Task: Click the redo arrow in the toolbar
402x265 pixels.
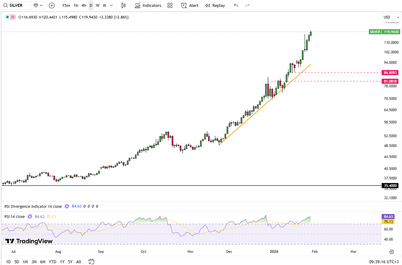Action: 247,5
